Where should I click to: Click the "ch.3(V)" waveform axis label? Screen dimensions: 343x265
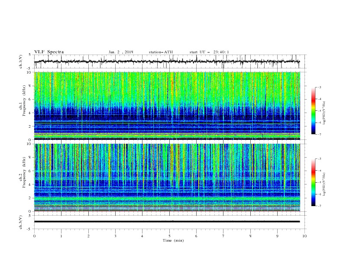click(21, 222)
